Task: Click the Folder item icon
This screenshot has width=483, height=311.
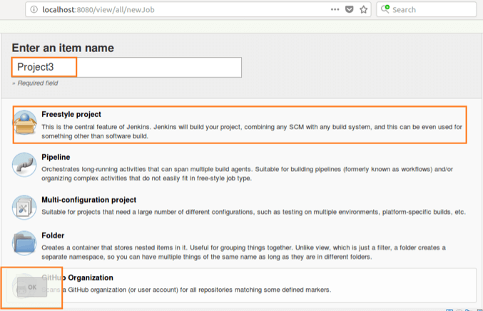Action: pyautogui.click(x=24, y=243)
